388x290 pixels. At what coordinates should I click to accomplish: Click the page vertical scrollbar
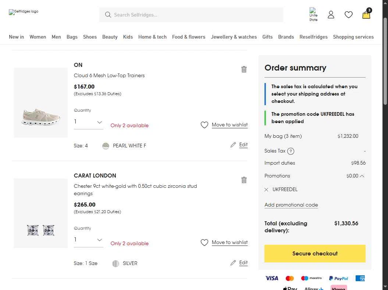pyautogui.click(x=385, y=61)
